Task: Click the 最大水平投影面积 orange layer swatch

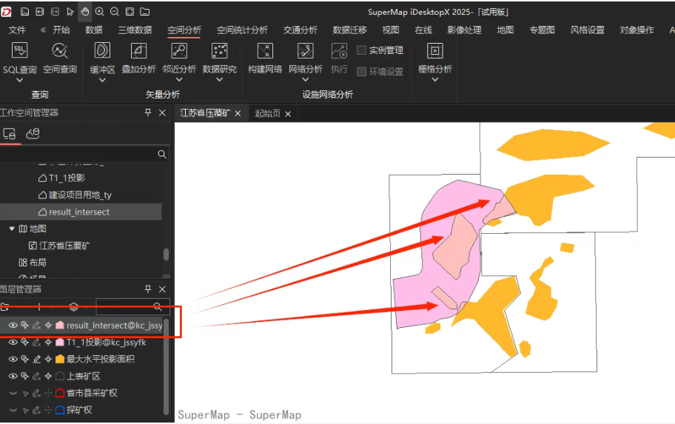Action: point(60,359)
